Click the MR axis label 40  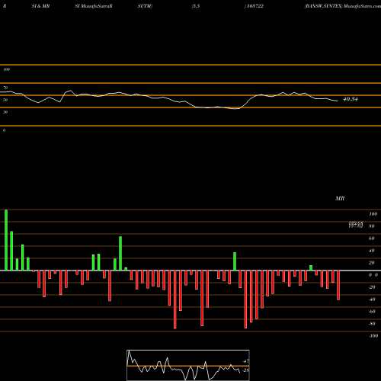point(372,251)
